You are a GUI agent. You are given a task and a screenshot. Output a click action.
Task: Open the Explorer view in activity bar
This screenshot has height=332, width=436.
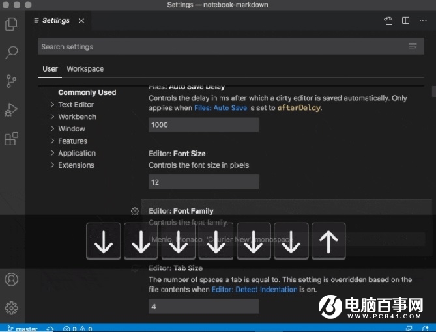11,24
